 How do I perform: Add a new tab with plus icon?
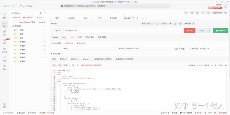point(137,18)
